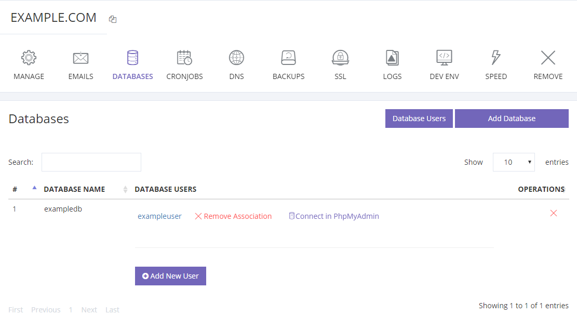
Task: Expand the Show entries dropdown
Action: [x=513, y=162]
